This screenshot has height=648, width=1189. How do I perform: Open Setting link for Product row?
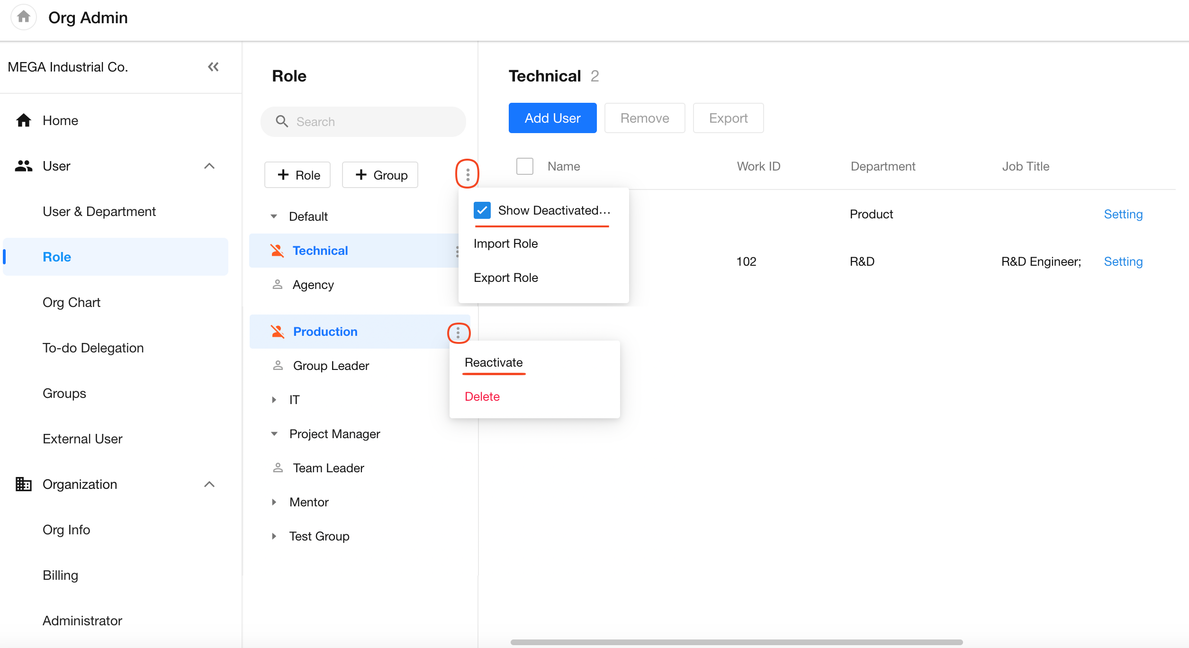tap(1123, 214)
